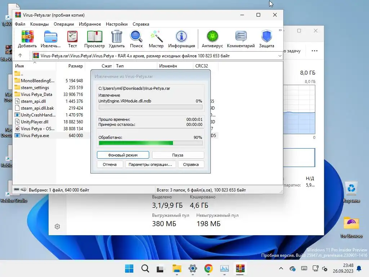Select the UnityPlayer.dll file
Image resolution: width=369 pixels, height=277 pixels.
(x=32, y=122)
